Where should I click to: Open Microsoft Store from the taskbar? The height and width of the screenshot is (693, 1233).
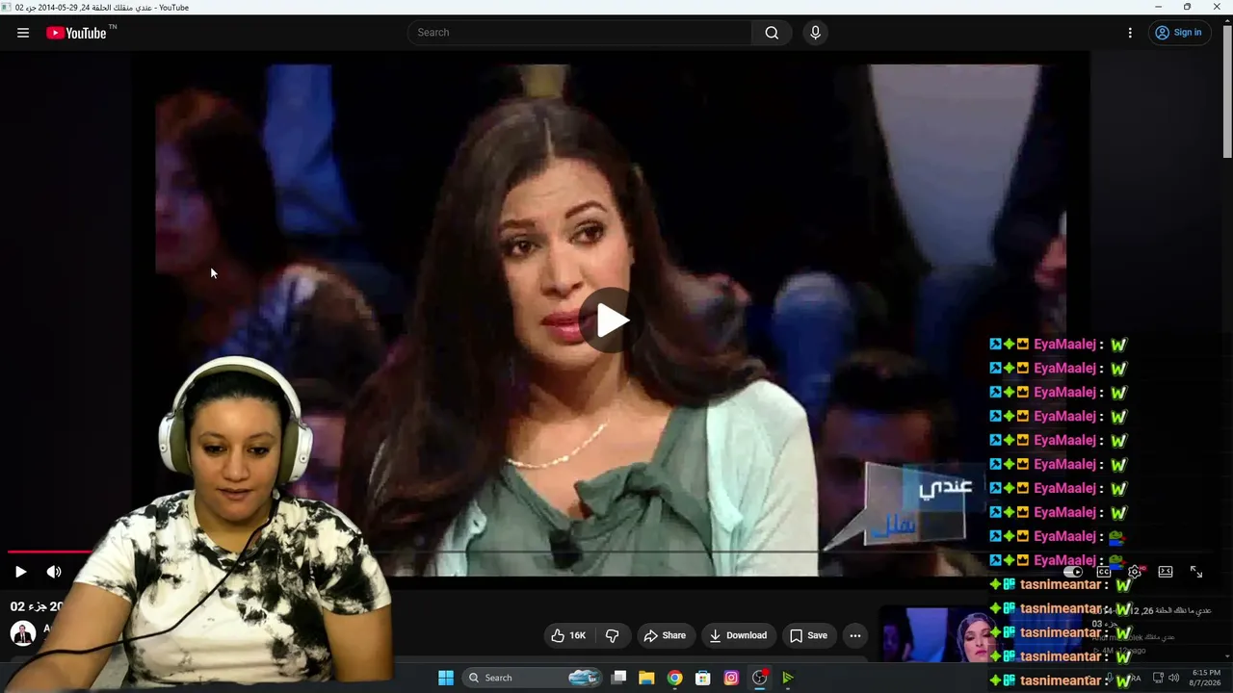tap(703, 678)
